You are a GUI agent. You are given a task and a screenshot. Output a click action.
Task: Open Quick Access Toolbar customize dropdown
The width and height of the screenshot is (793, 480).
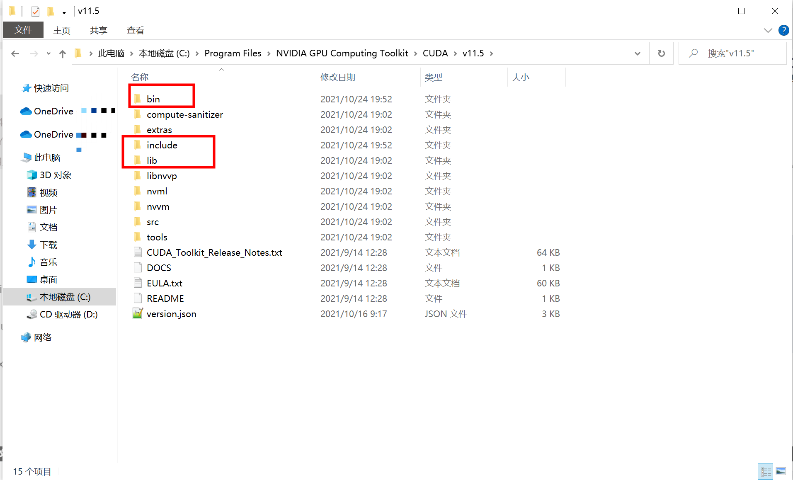(64, 12)
